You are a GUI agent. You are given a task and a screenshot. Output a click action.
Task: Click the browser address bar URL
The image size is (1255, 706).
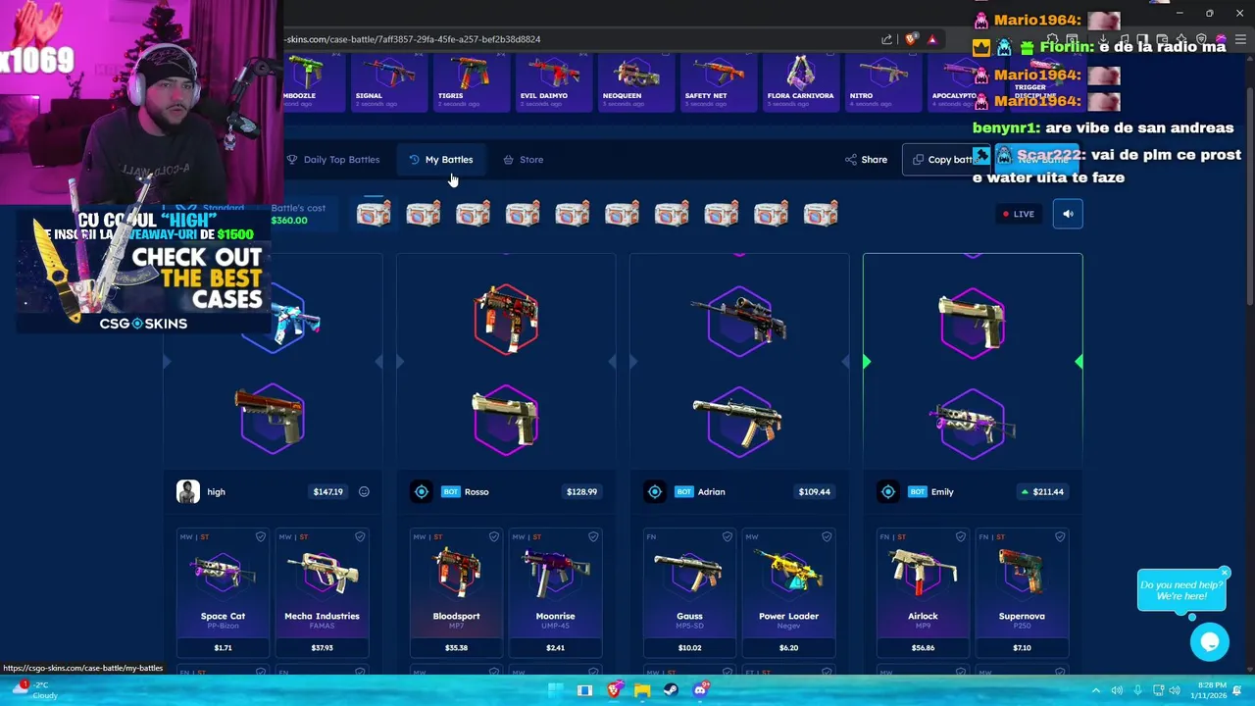(412, 39)
